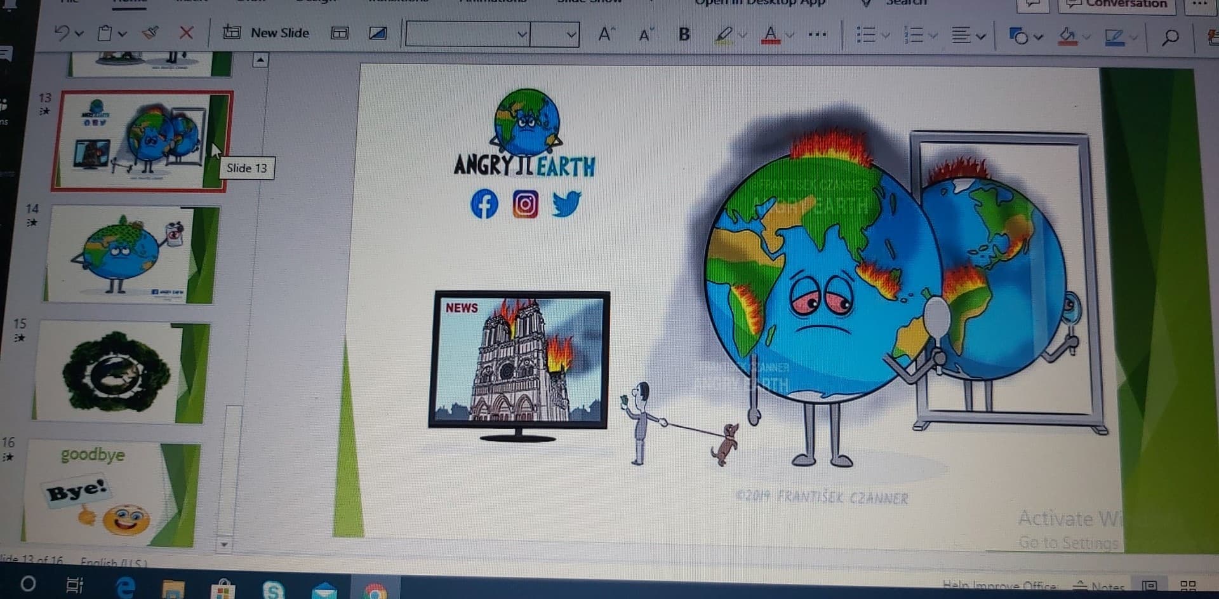
Task: Click animation star beside slide 13
Action: [44, 112]
